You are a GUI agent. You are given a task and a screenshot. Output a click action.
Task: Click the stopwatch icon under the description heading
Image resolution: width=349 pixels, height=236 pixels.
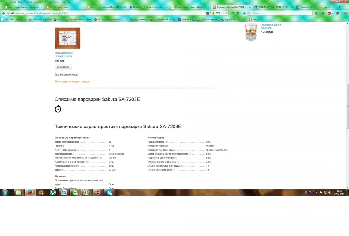tap(58, 109)
